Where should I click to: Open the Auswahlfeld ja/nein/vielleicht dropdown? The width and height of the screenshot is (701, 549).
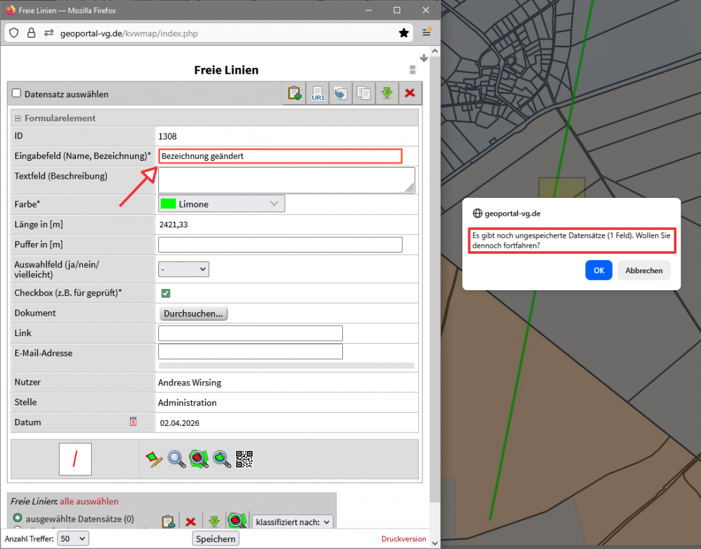[x=183, y=270]
